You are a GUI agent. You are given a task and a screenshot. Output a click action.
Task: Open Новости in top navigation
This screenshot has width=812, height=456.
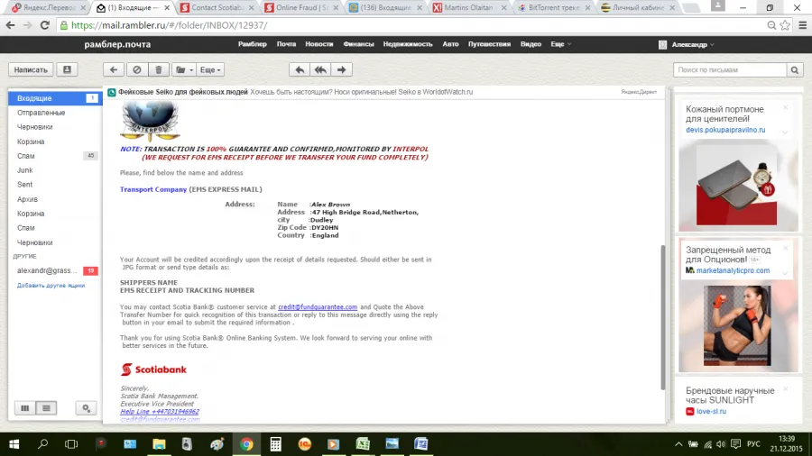[319, 44]
